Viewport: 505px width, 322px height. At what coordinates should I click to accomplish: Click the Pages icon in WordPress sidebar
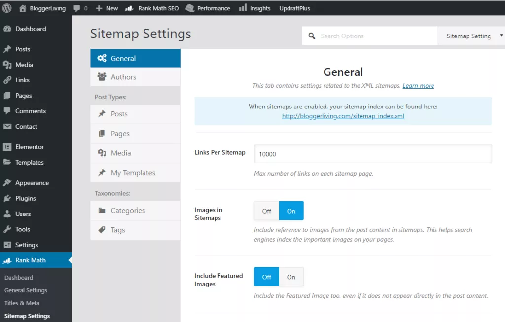click(x=7, y=96)
